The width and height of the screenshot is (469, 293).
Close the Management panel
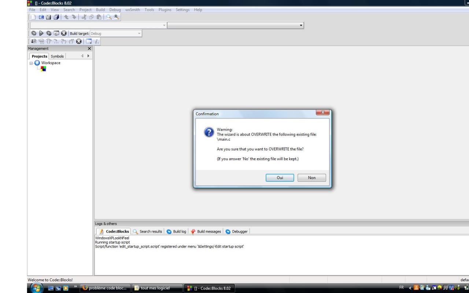click(x=89, y=48)
